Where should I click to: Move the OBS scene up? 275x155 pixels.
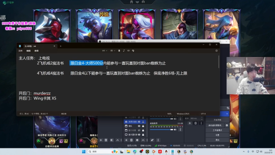(x=118, y=140)
